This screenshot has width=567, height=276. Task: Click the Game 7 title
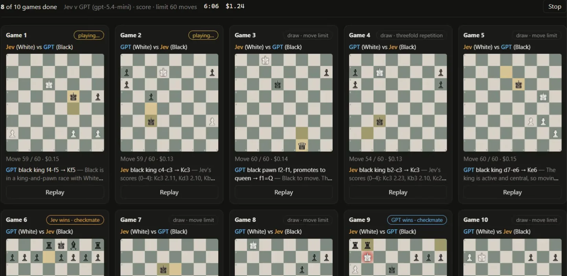point(131,220)
